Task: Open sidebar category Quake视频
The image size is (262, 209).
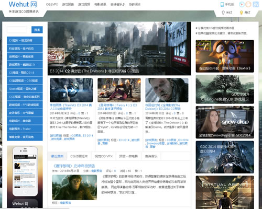Action: coord(25,88)
